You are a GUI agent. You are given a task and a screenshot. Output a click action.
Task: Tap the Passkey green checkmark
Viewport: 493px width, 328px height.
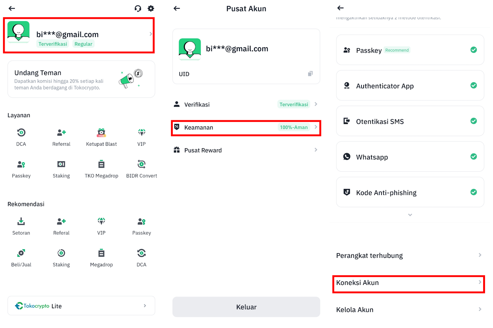pyautogui.click(x=474, y=50)
